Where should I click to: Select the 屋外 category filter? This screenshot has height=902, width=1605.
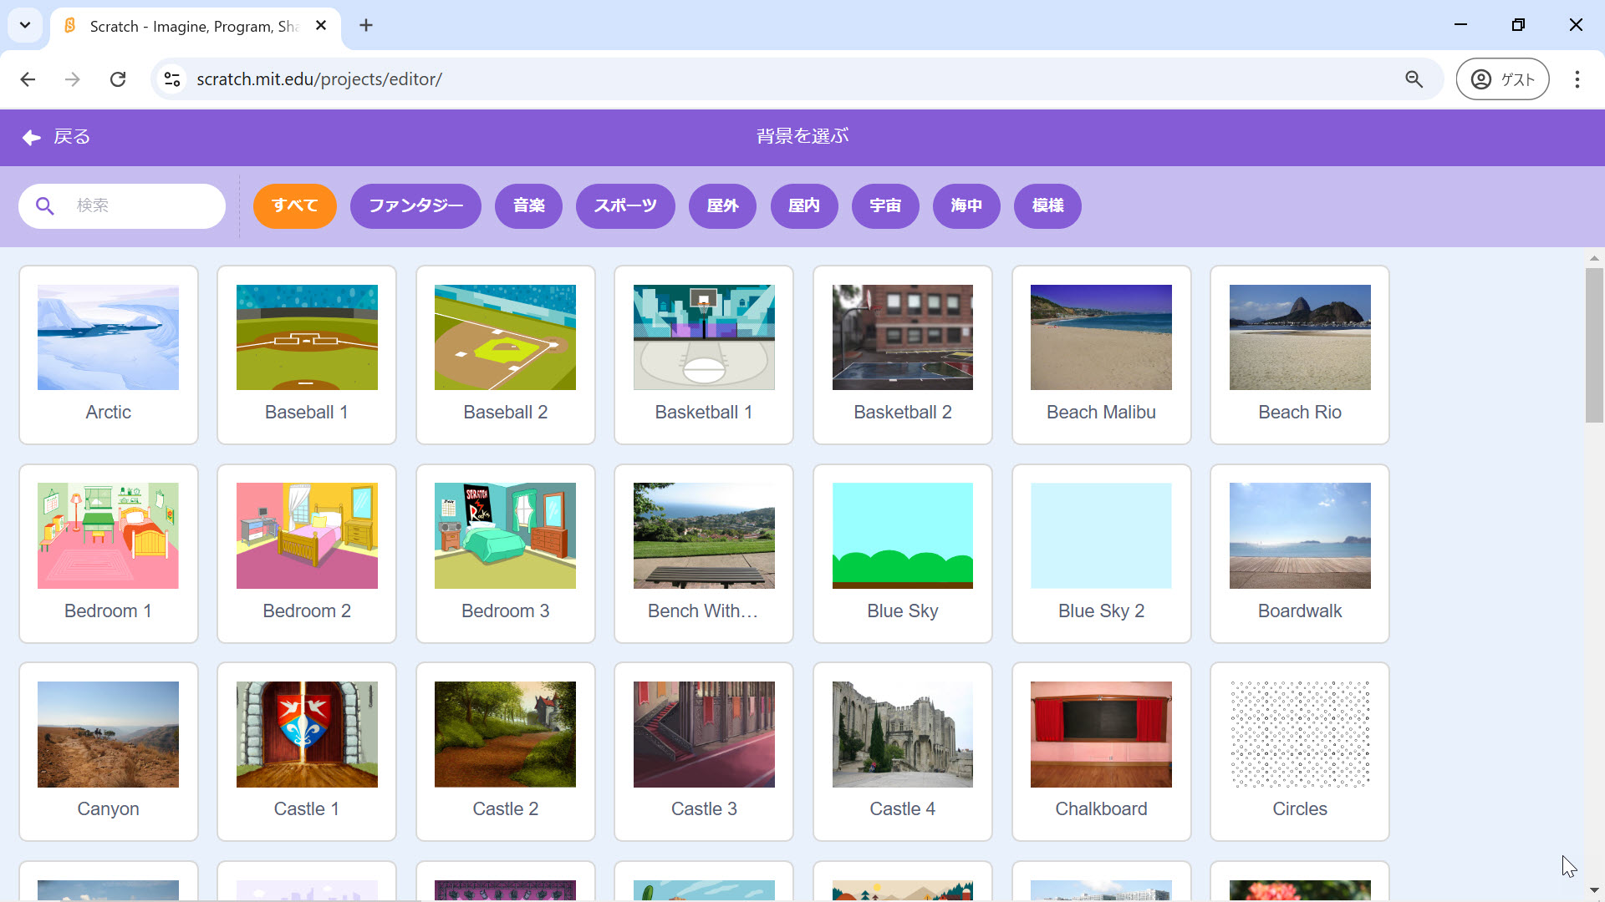click(x=722, y=206)
